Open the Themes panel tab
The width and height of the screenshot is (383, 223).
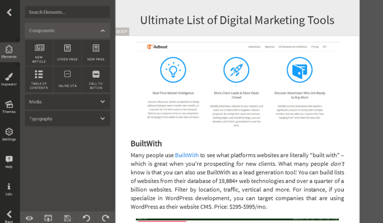(9, 107)
